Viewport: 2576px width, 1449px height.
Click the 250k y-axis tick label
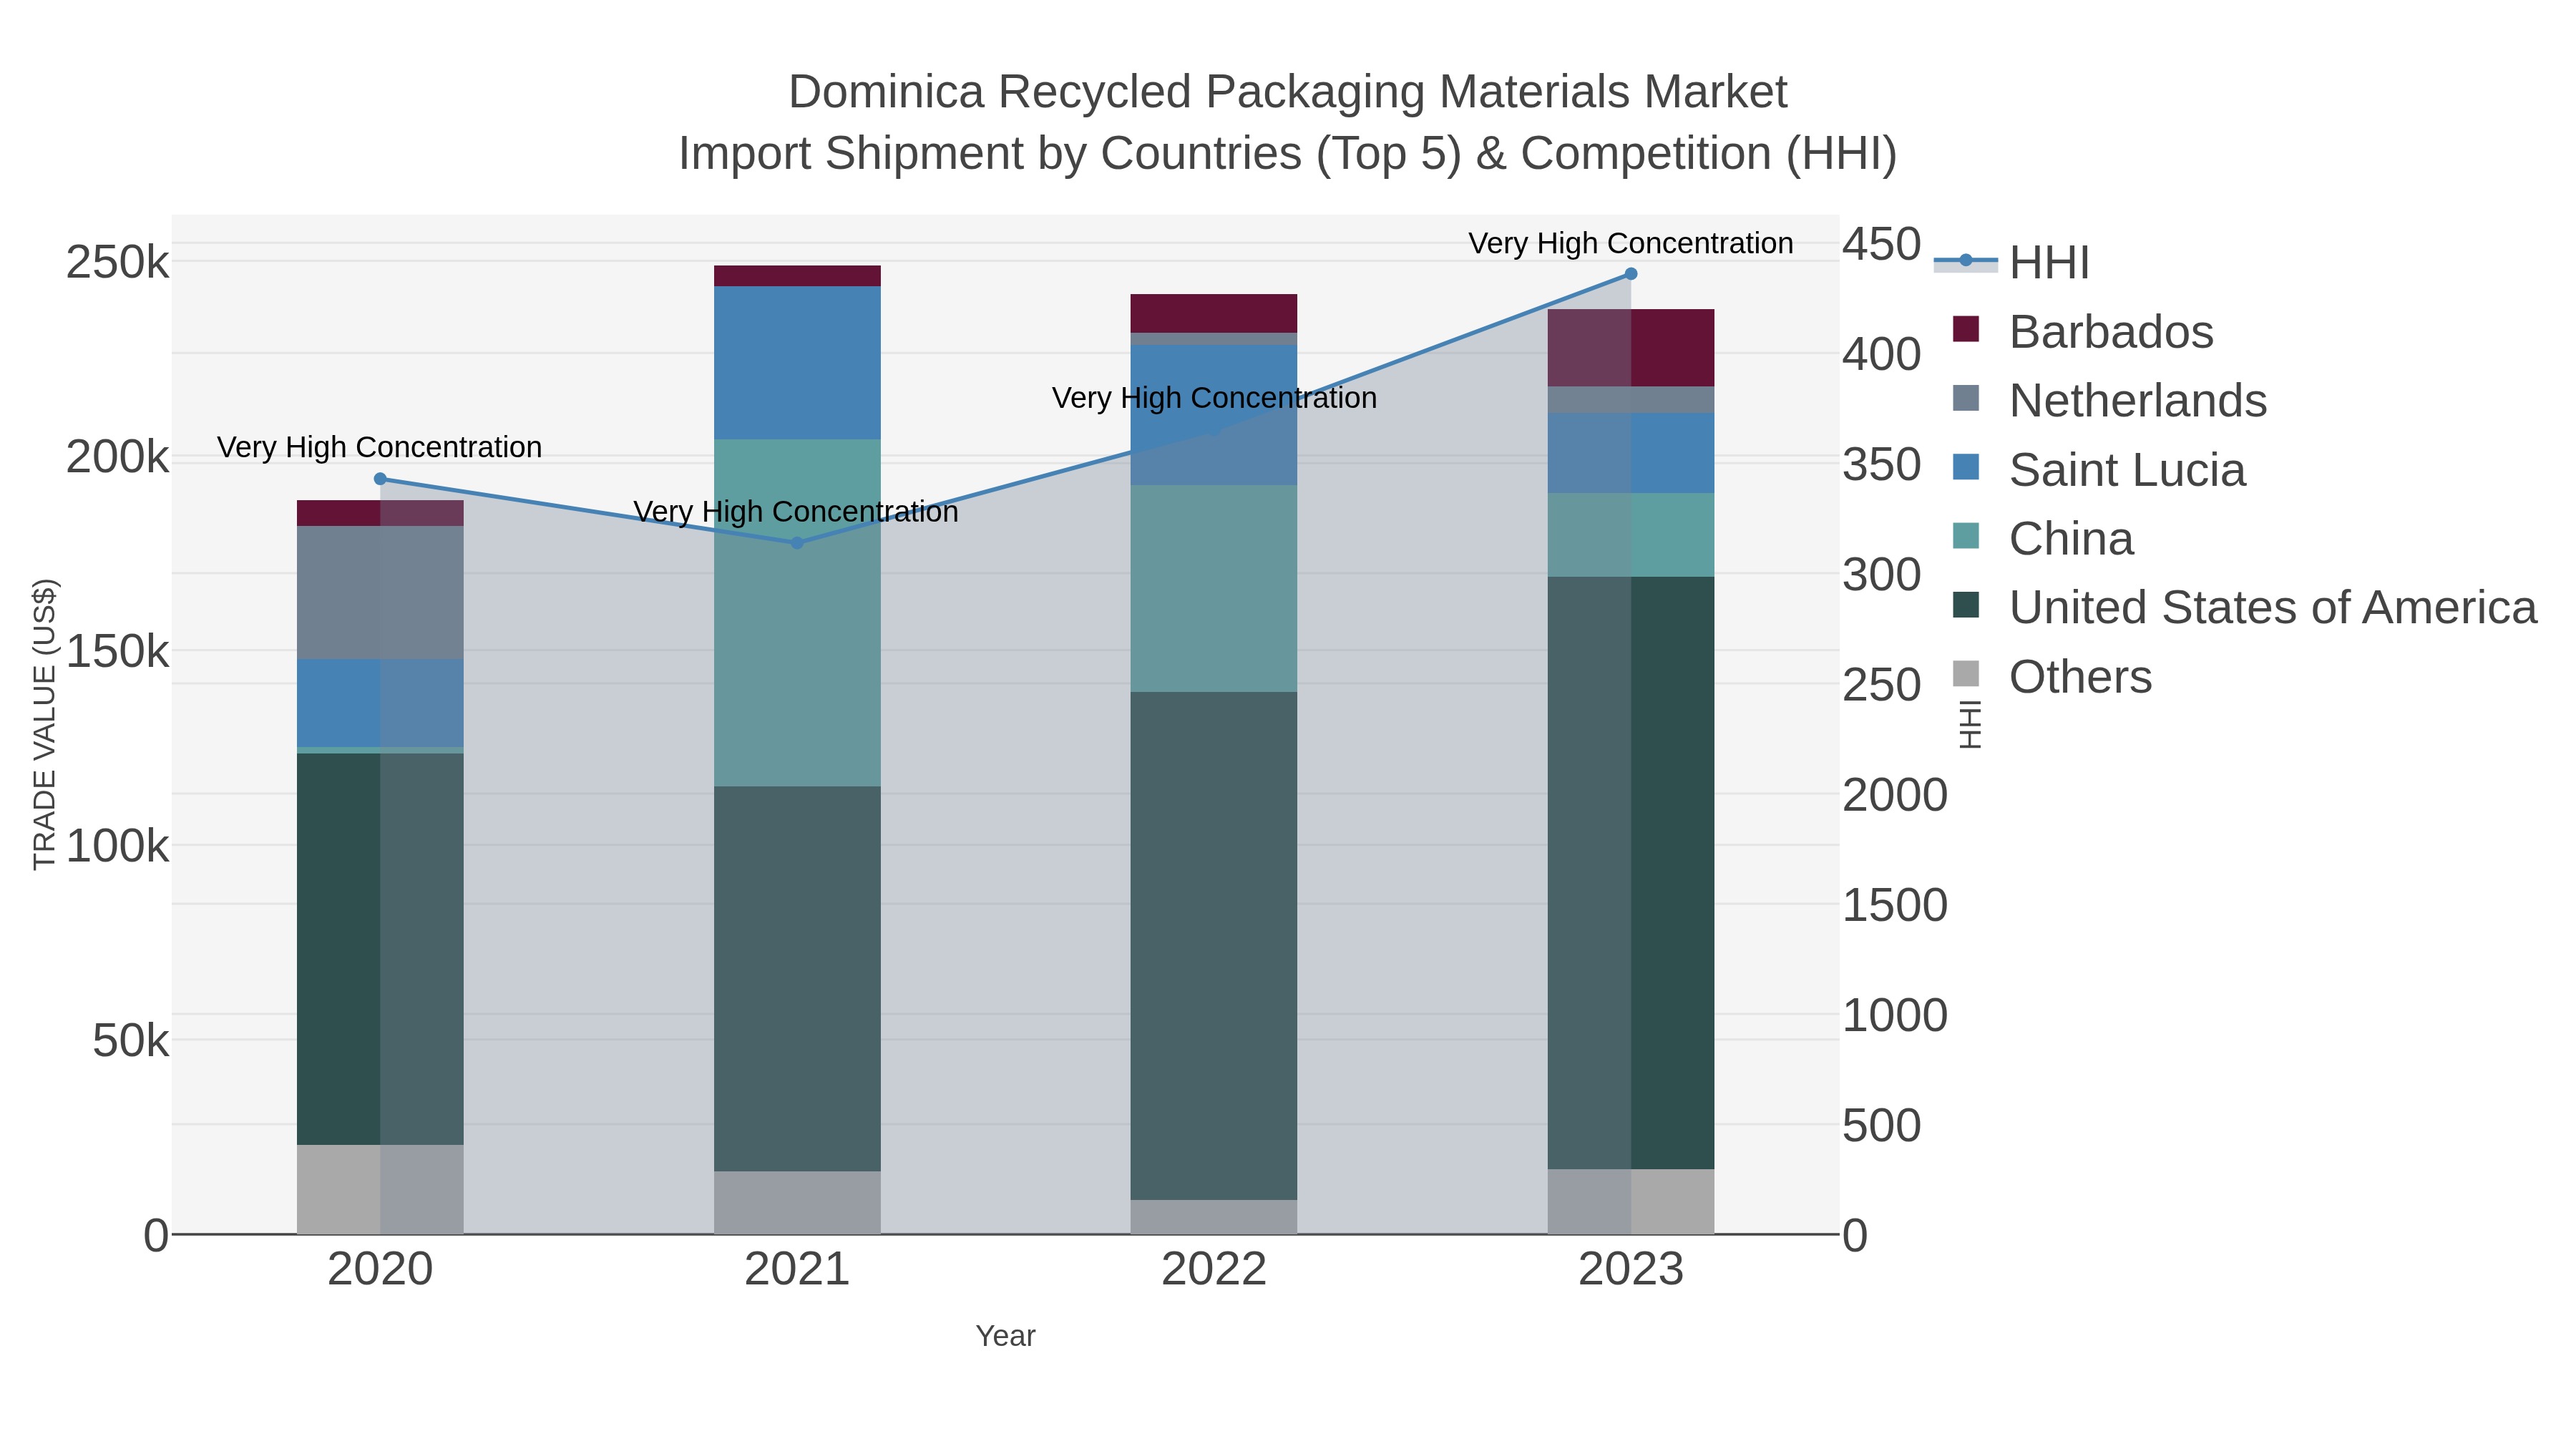(x=118, y=263)
